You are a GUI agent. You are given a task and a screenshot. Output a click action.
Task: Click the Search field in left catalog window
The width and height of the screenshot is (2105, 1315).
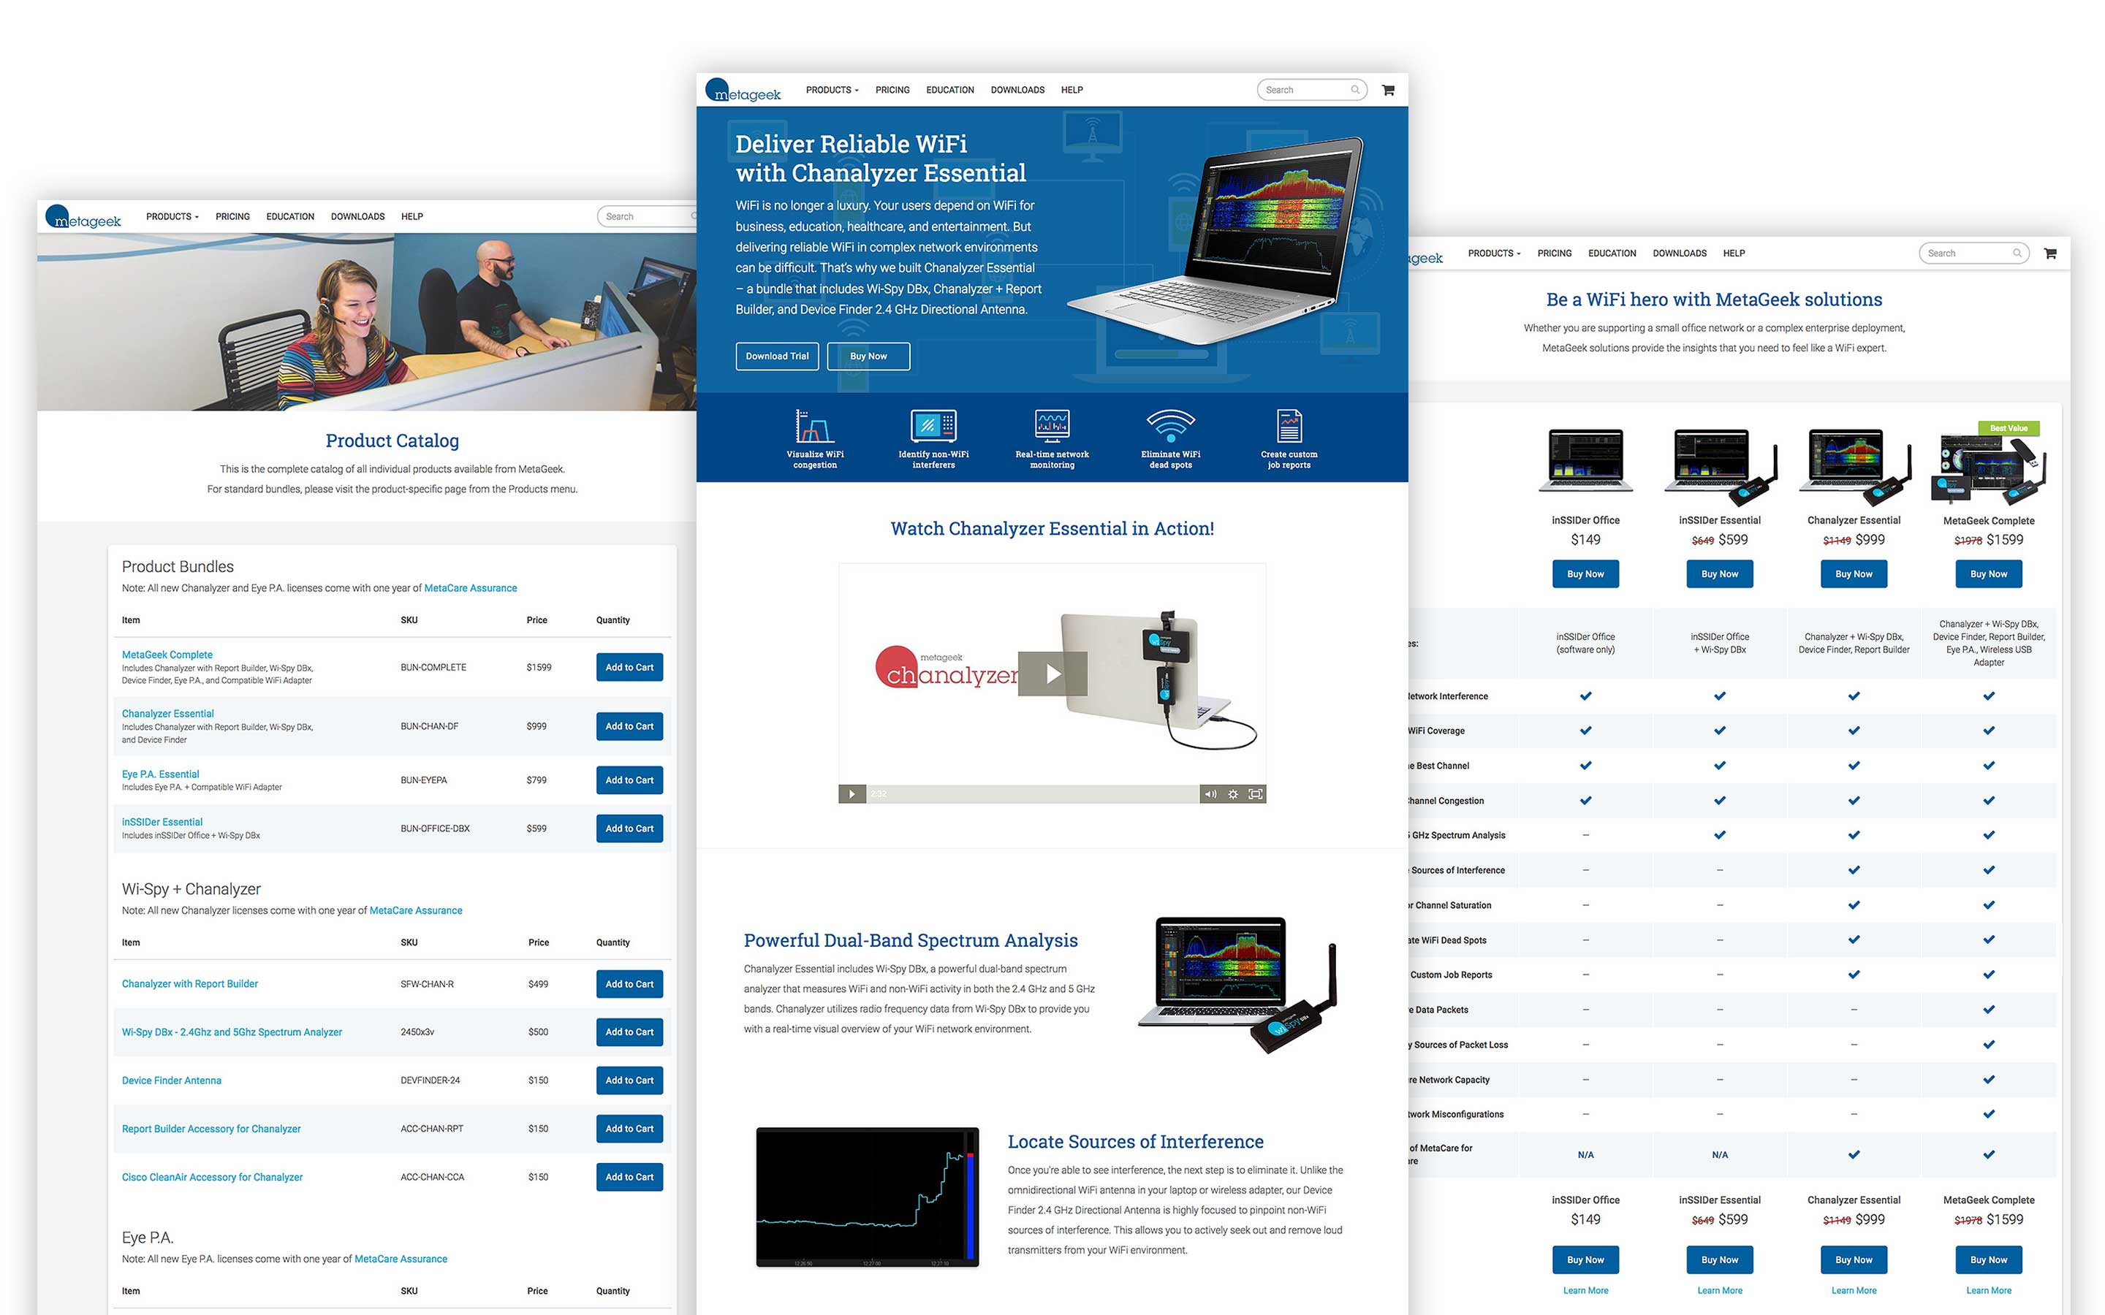click(x=646, y=216)
